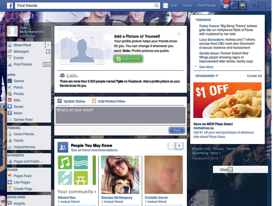This screenshot has width=275, height=206.
Task: Open the messages icon in top bar
Action: [x=234, y=6]
